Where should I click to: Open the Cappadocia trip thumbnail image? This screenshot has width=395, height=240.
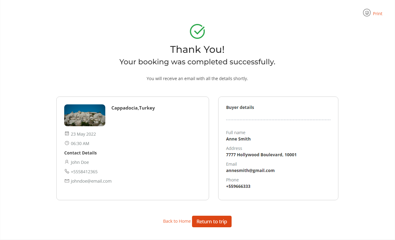point(85,115)
